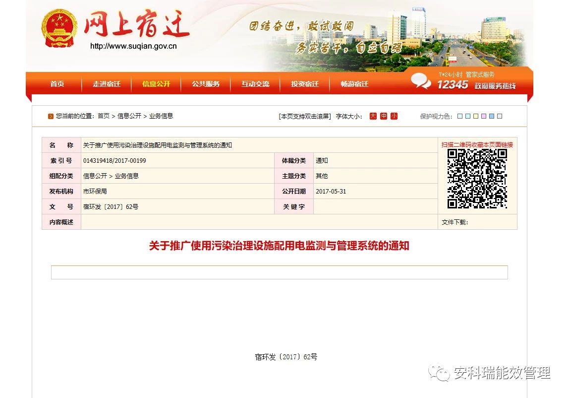Viewport: 569px width, 398px height.
Task: Open the 投资宿迁 navigation menu item
Action: coord(305,84)
